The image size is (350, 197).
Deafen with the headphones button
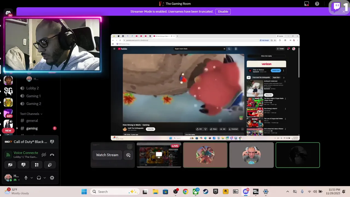click(39, 178)
